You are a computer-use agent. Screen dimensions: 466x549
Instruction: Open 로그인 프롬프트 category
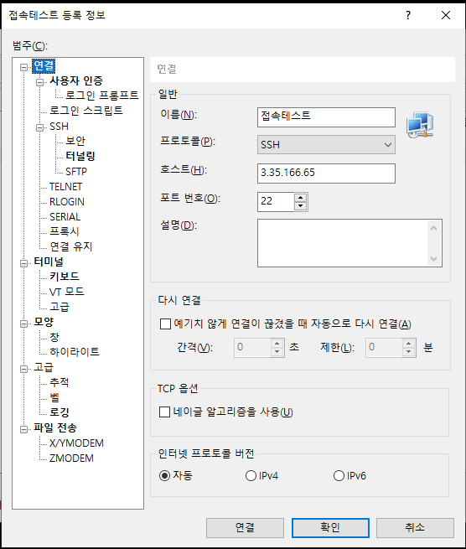click(102, 96)
